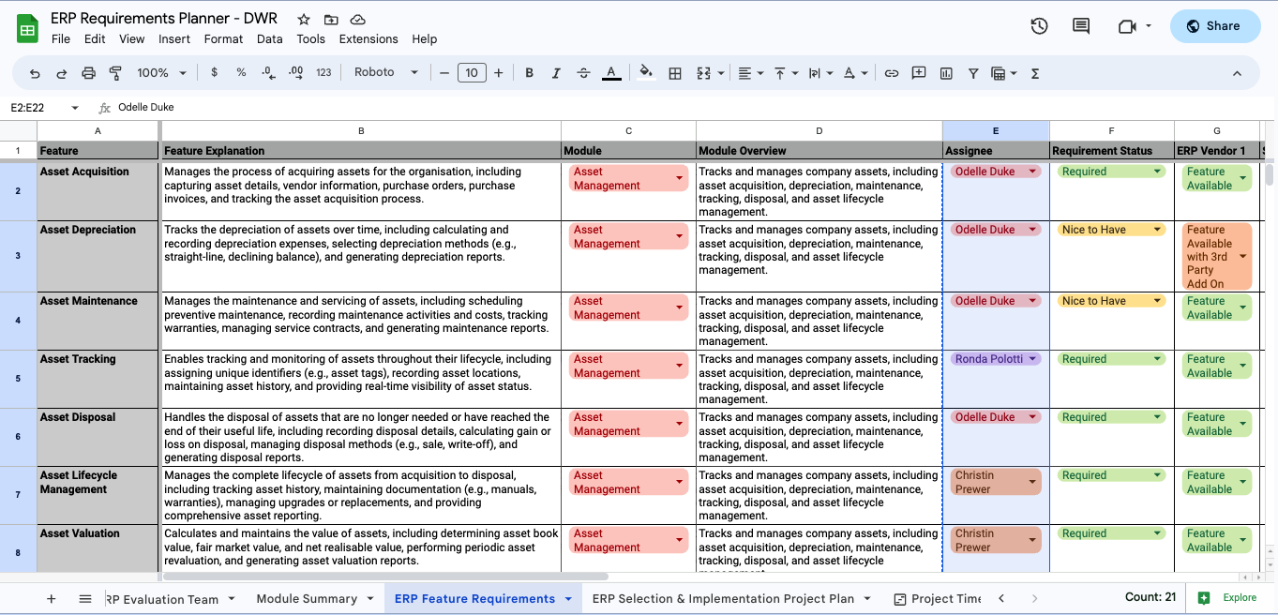
Task: Format as percent icon
Action: point(241,72)
